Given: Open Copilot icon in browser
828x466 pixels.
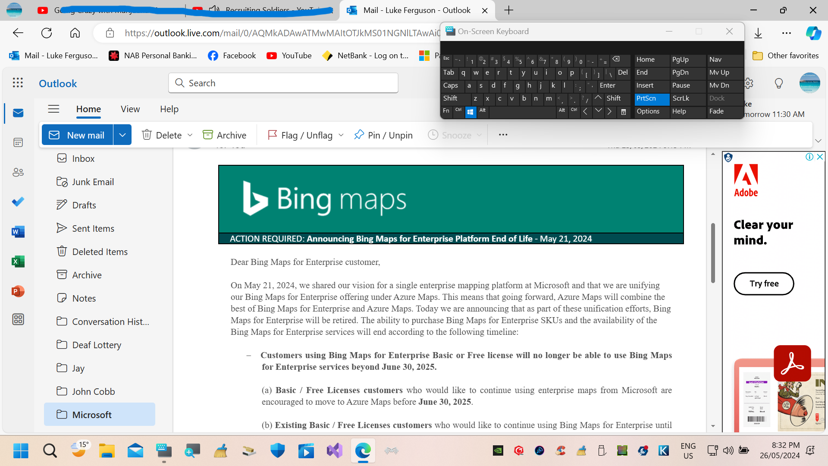Looking at the screenshot, I should click(813, 33).
